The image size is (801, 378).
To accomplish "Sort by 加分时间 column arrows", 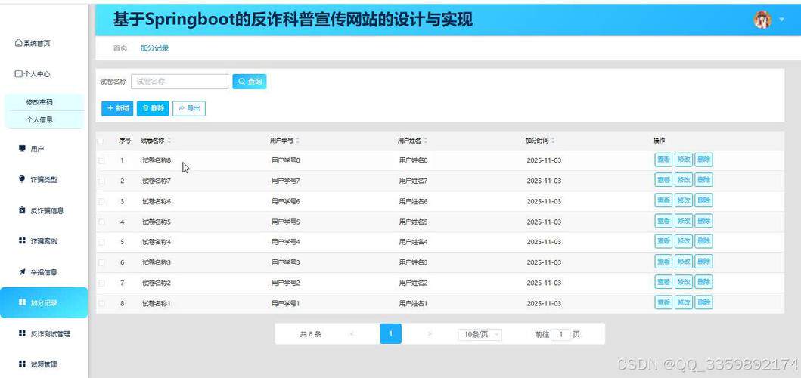I will pos(553,141).
